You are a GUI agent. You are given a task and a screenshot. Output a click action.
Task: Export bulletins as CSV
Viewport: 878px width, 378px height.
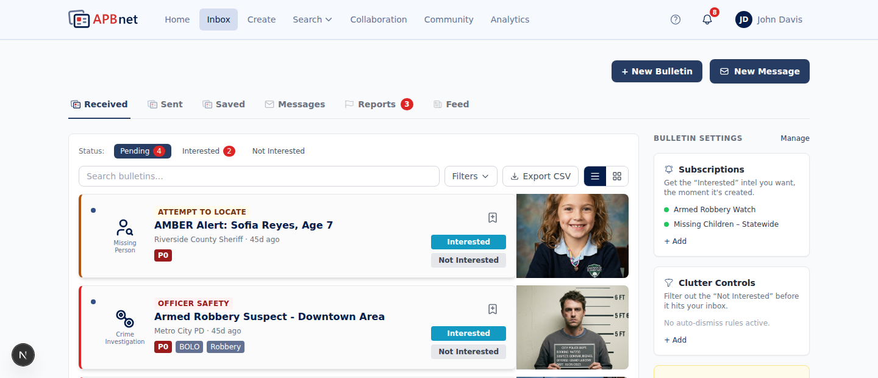[540, 176]
